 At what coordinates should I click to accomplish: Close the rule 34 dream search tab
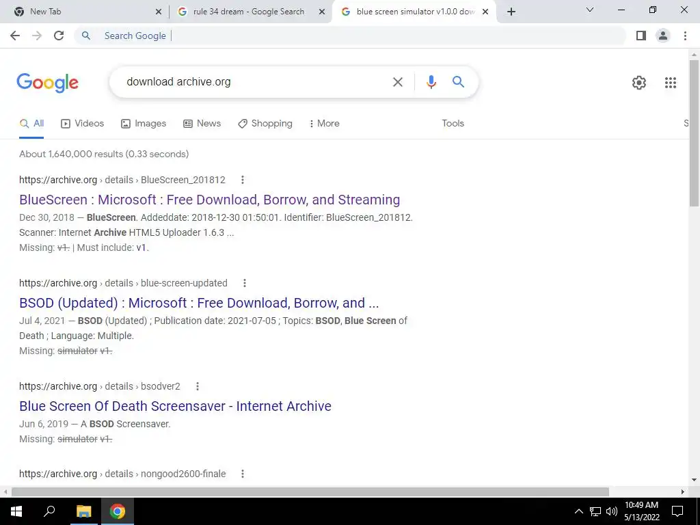point(322,12)
